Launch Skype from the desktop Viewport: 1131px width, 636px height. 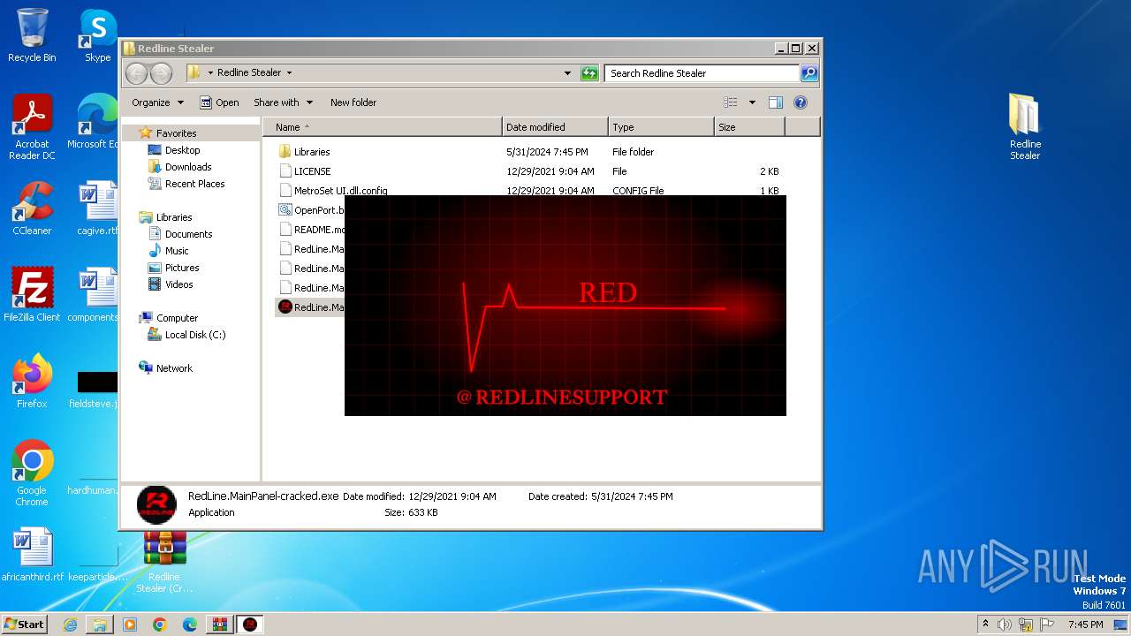(x=98, y=35)
